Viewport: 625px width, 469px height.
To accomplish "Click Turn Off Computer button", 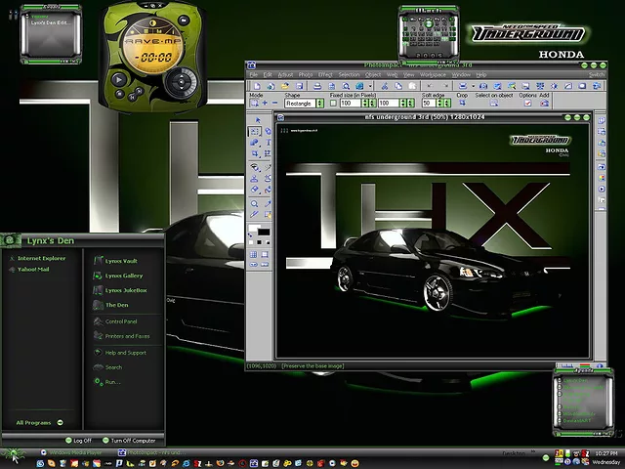I will coord(129,441).
